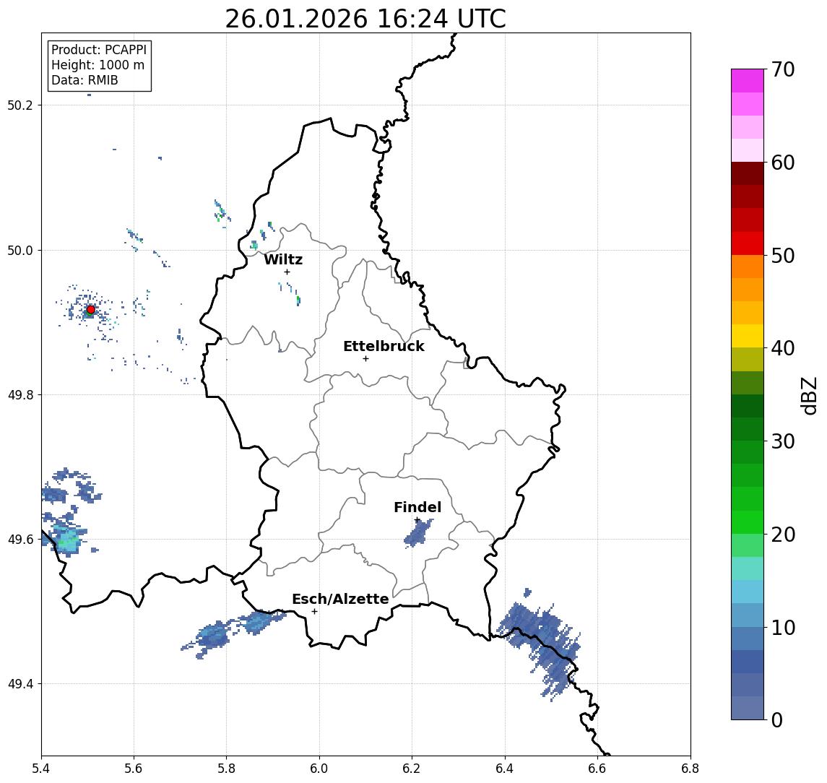Click the 'Product: PCAPPI' info line
The height and width of the screenshot is (783, 827).
point(99,50)
